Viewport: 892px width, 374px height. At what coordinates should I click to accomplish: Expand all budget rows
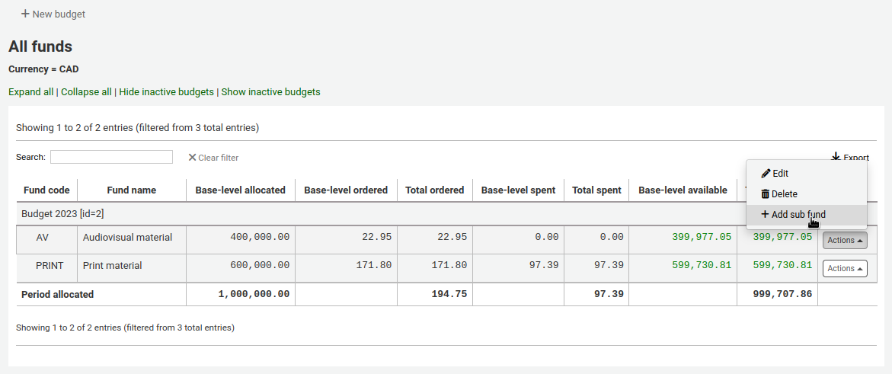(30, 92)
